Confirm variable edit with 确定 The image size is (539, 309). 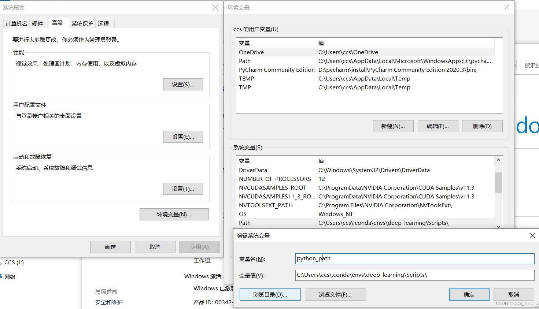coord(469,295)
